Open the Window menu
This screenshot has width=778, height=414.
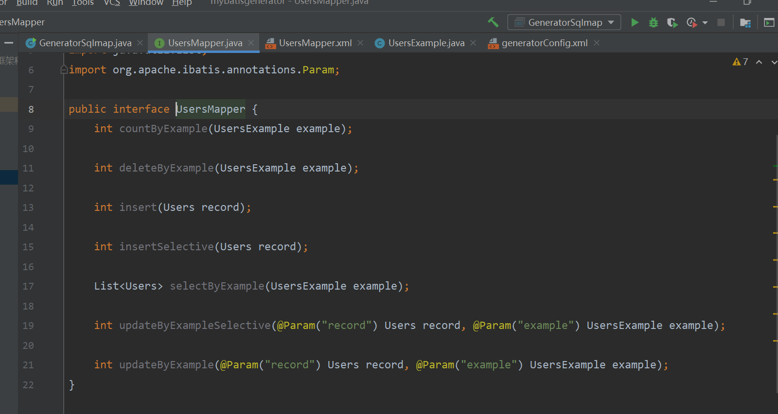click(x=146, y=2)
